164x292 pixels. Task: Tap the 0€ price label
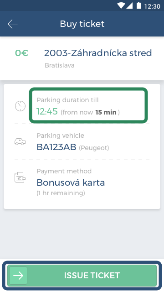coord(21,53)
